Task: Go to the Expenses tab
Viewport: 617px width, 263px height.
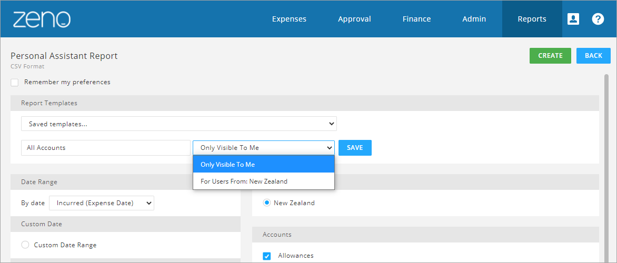Action: point(289,19)
